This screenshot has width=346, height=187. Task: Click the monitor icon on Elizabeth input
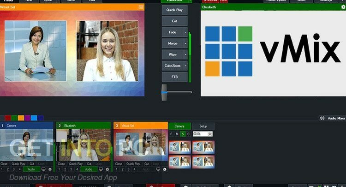coord(101,169)
